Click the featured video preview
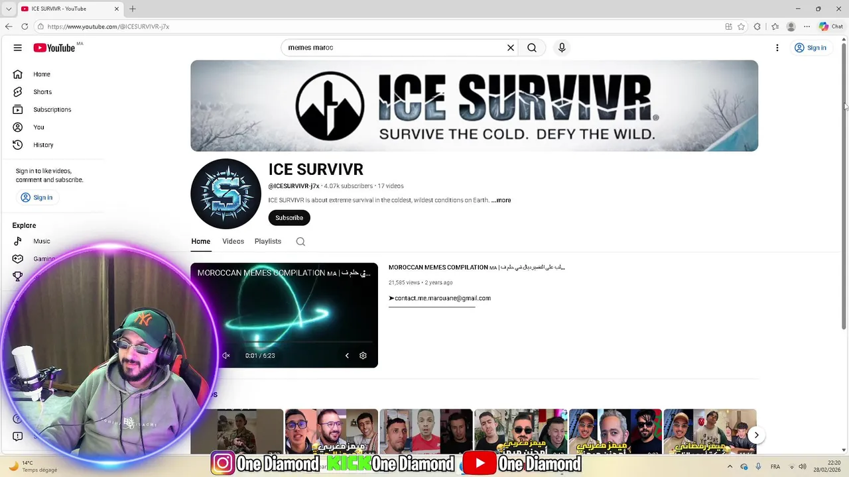The height and width of the screenshot is (477, 849). point(285,315)
